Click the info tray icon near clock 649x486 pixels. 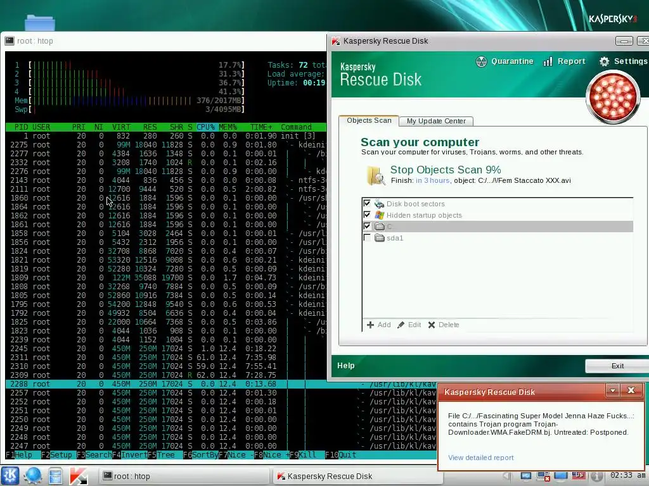(x=596, y=476)
